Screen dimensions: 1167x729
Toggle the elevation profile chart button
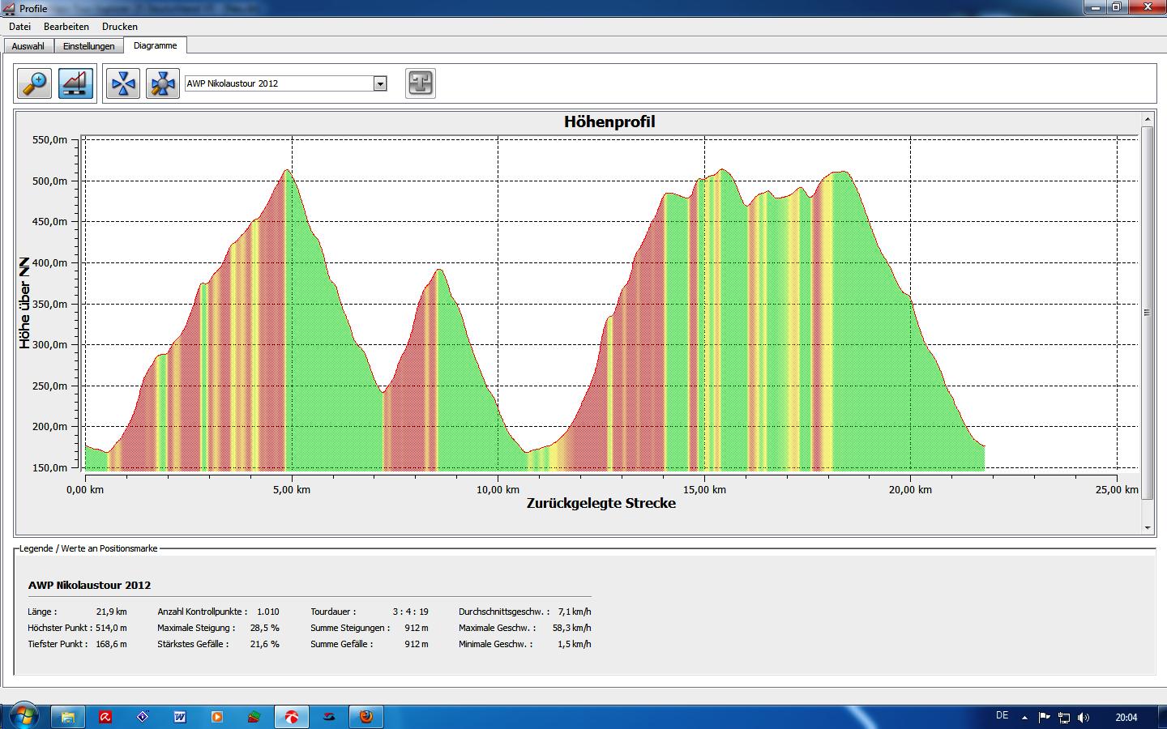pos(76,83)
